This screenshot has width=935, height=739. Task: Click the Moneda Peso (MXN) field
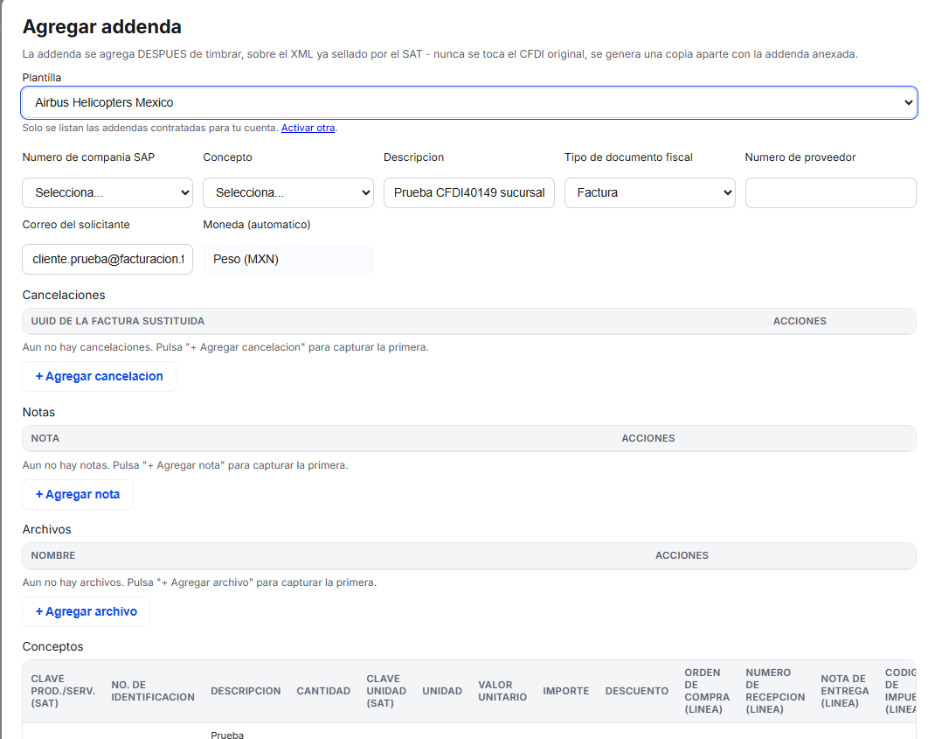(288, 259)
